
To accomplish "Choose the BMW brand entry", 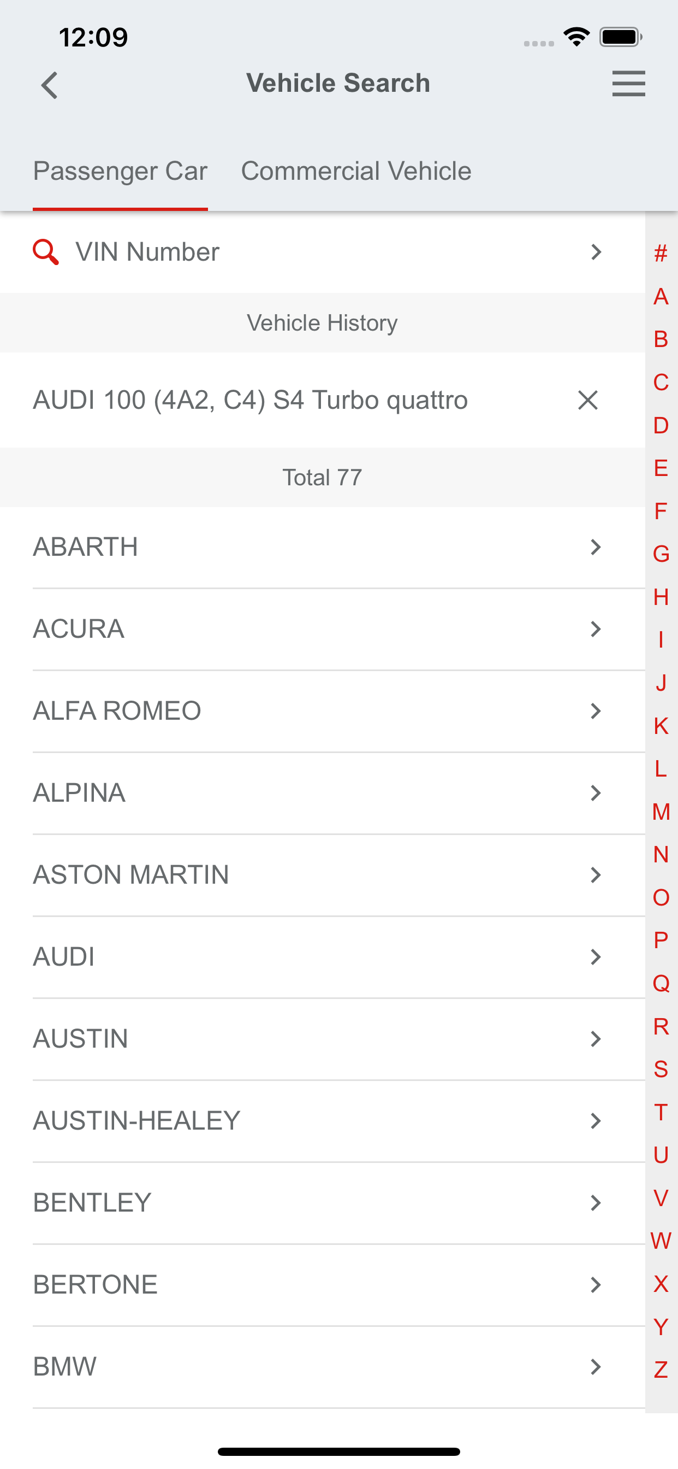I will point(323,1367).
